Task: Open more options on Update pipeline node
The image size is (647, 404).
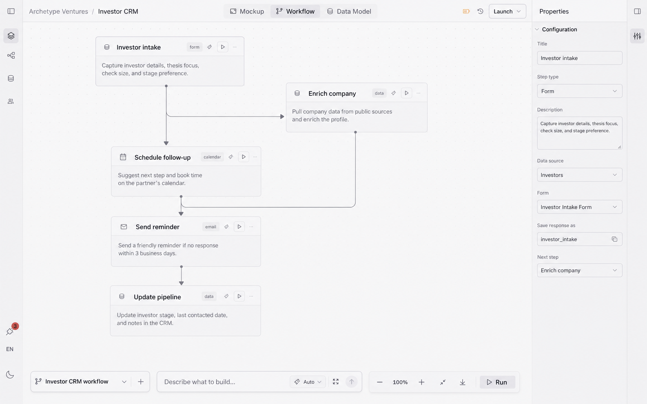Action: pyautogui.click(x=251, y=296)
